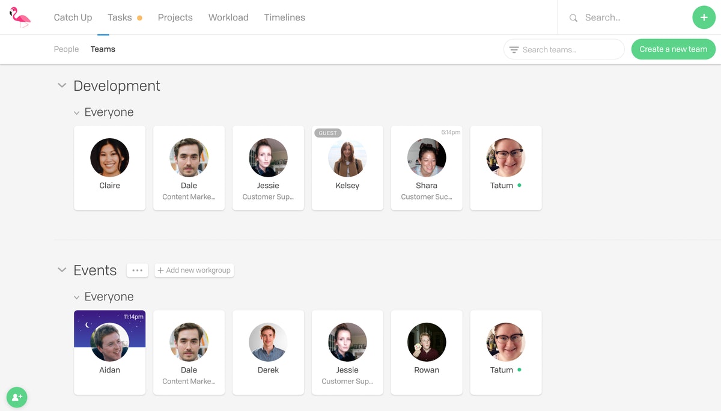Click the orange dot on Tasks tab
The height and width of the screenshot is (411, 721).
click(139, 18)
